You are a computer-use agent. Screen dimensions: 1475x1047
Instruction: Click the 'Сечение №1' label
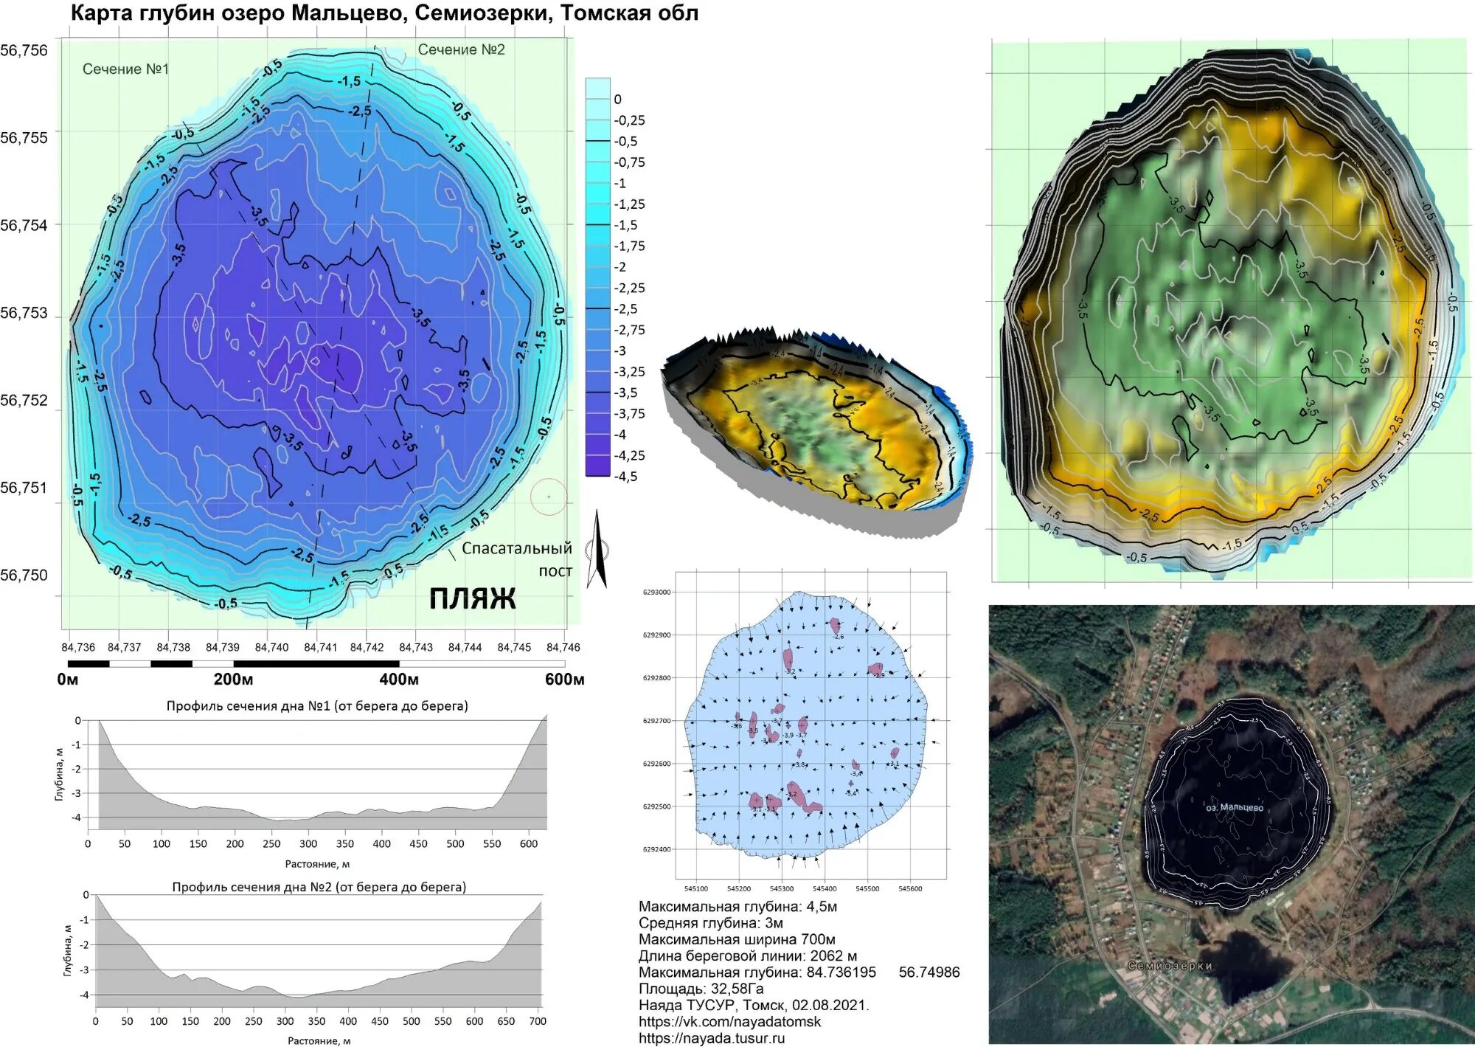tap(125, 69)
